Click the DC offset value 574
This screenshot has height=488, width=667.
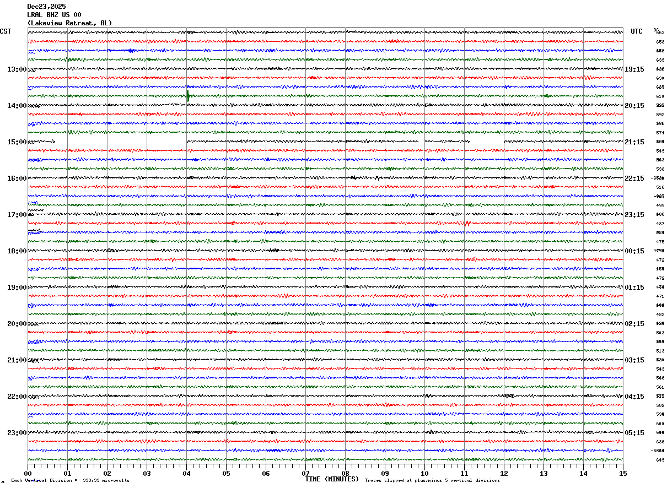pos(660,133)
